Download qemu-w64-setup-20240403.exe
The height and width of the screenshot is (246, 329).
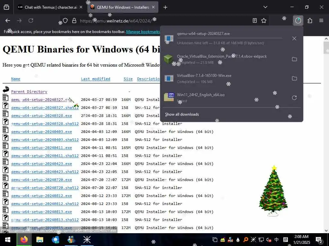point(41,132)
